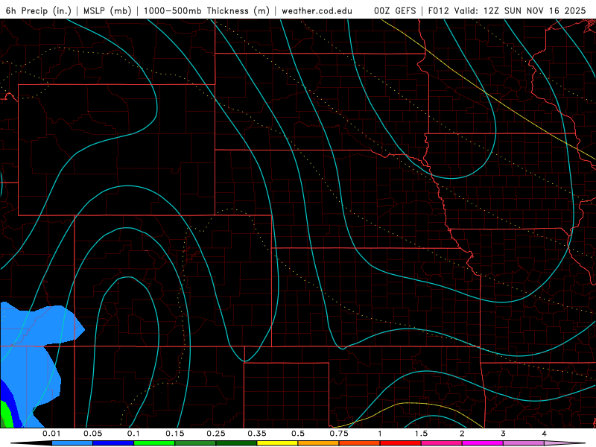Click the legend value 4

tap(544, 434)
